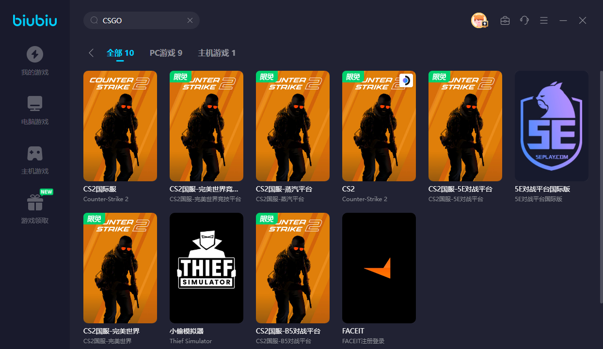Select the 5E对战平台国际版 cover
Screen dimensions: 603x349
[x=552, y=126]
